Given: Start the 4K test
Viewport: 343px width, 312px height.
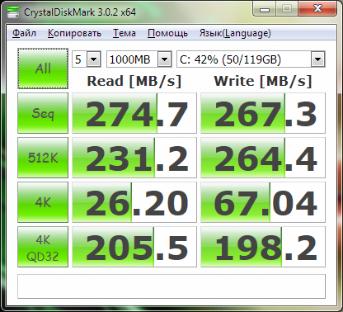Looking at the screenshot, I should (43, 202).
